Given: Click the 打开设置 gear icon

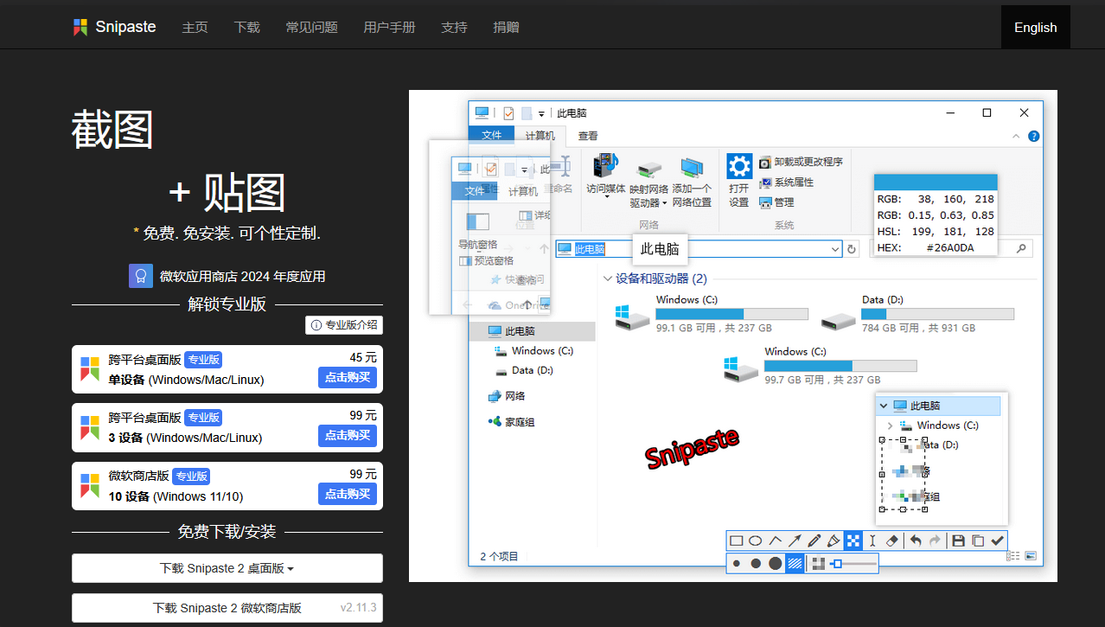Looking at the screenshot, I should [x=739, y=165].
